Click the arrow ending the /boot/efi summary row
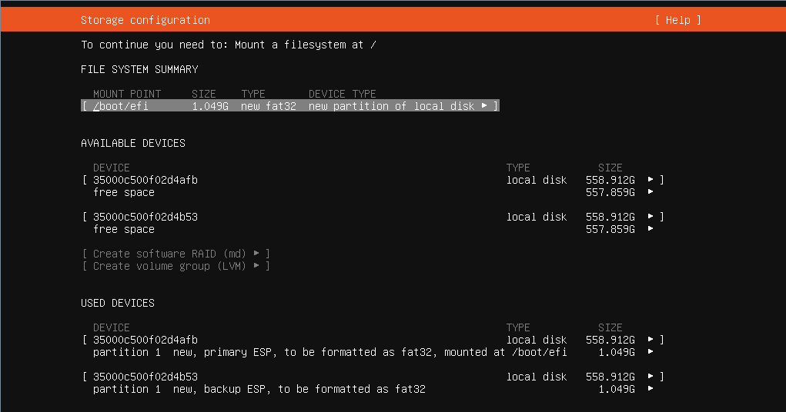Screen dimensions: 786x412 [484, 106]
